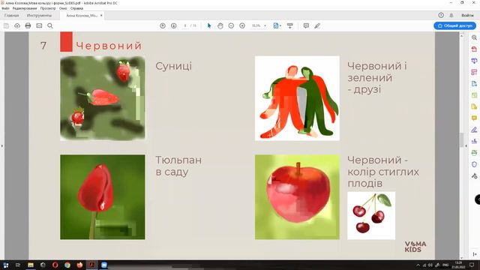The image size is (480, 270).
Task: Go to previous page arrow
Action: coord(163,25)
